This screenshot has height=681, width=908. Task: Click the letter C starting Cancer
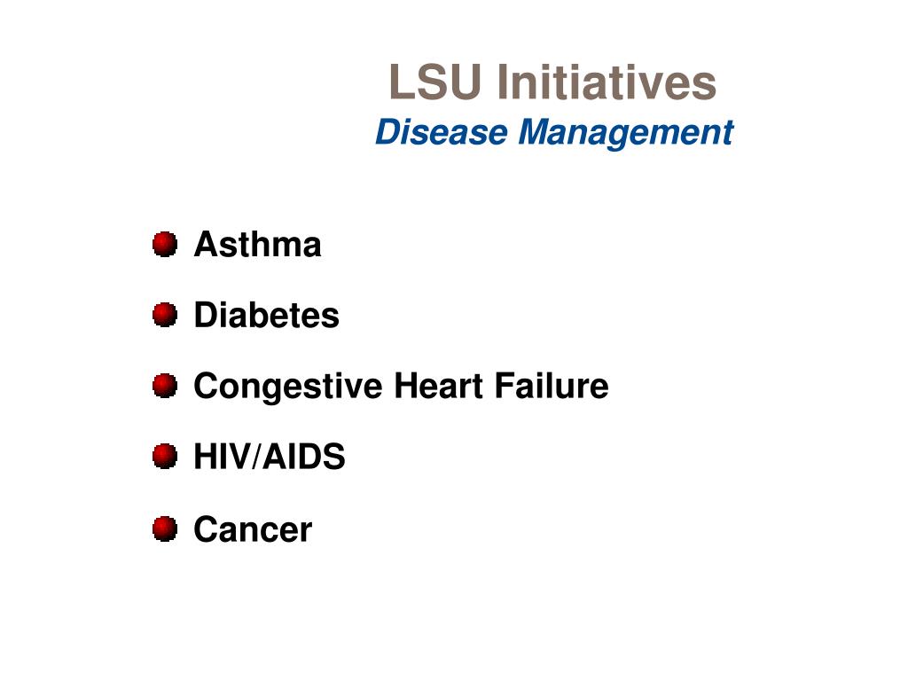click(x=206, y=529)
